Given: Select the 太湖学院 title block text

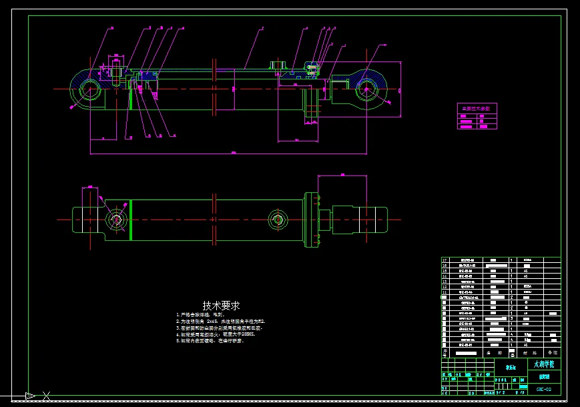Looking at the screenshot, I should tap(544, 364).
